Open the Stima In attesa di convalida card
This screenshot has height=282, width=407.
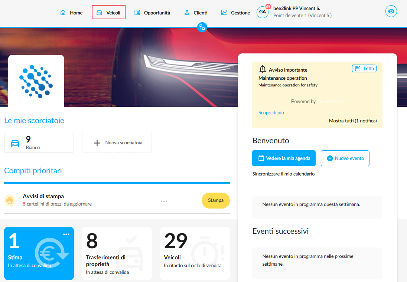(39, 253)
